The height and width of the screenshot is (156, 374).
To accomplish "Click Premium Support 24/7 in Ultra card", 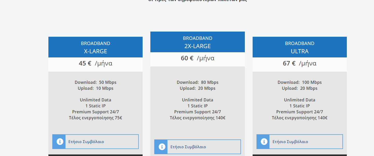I will pyautogui.click(x=300, y=112).
